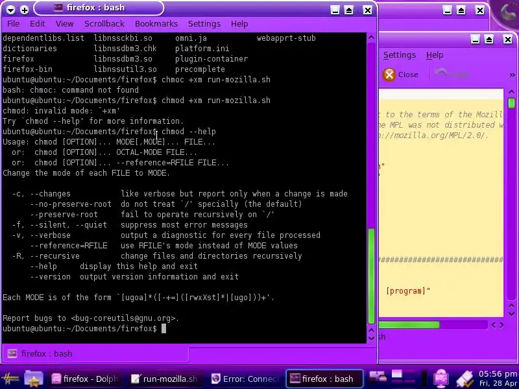Open the Help menu in Konsole
Image resolution: width=519 pixels, height=389 pixels.
point(239,24)
